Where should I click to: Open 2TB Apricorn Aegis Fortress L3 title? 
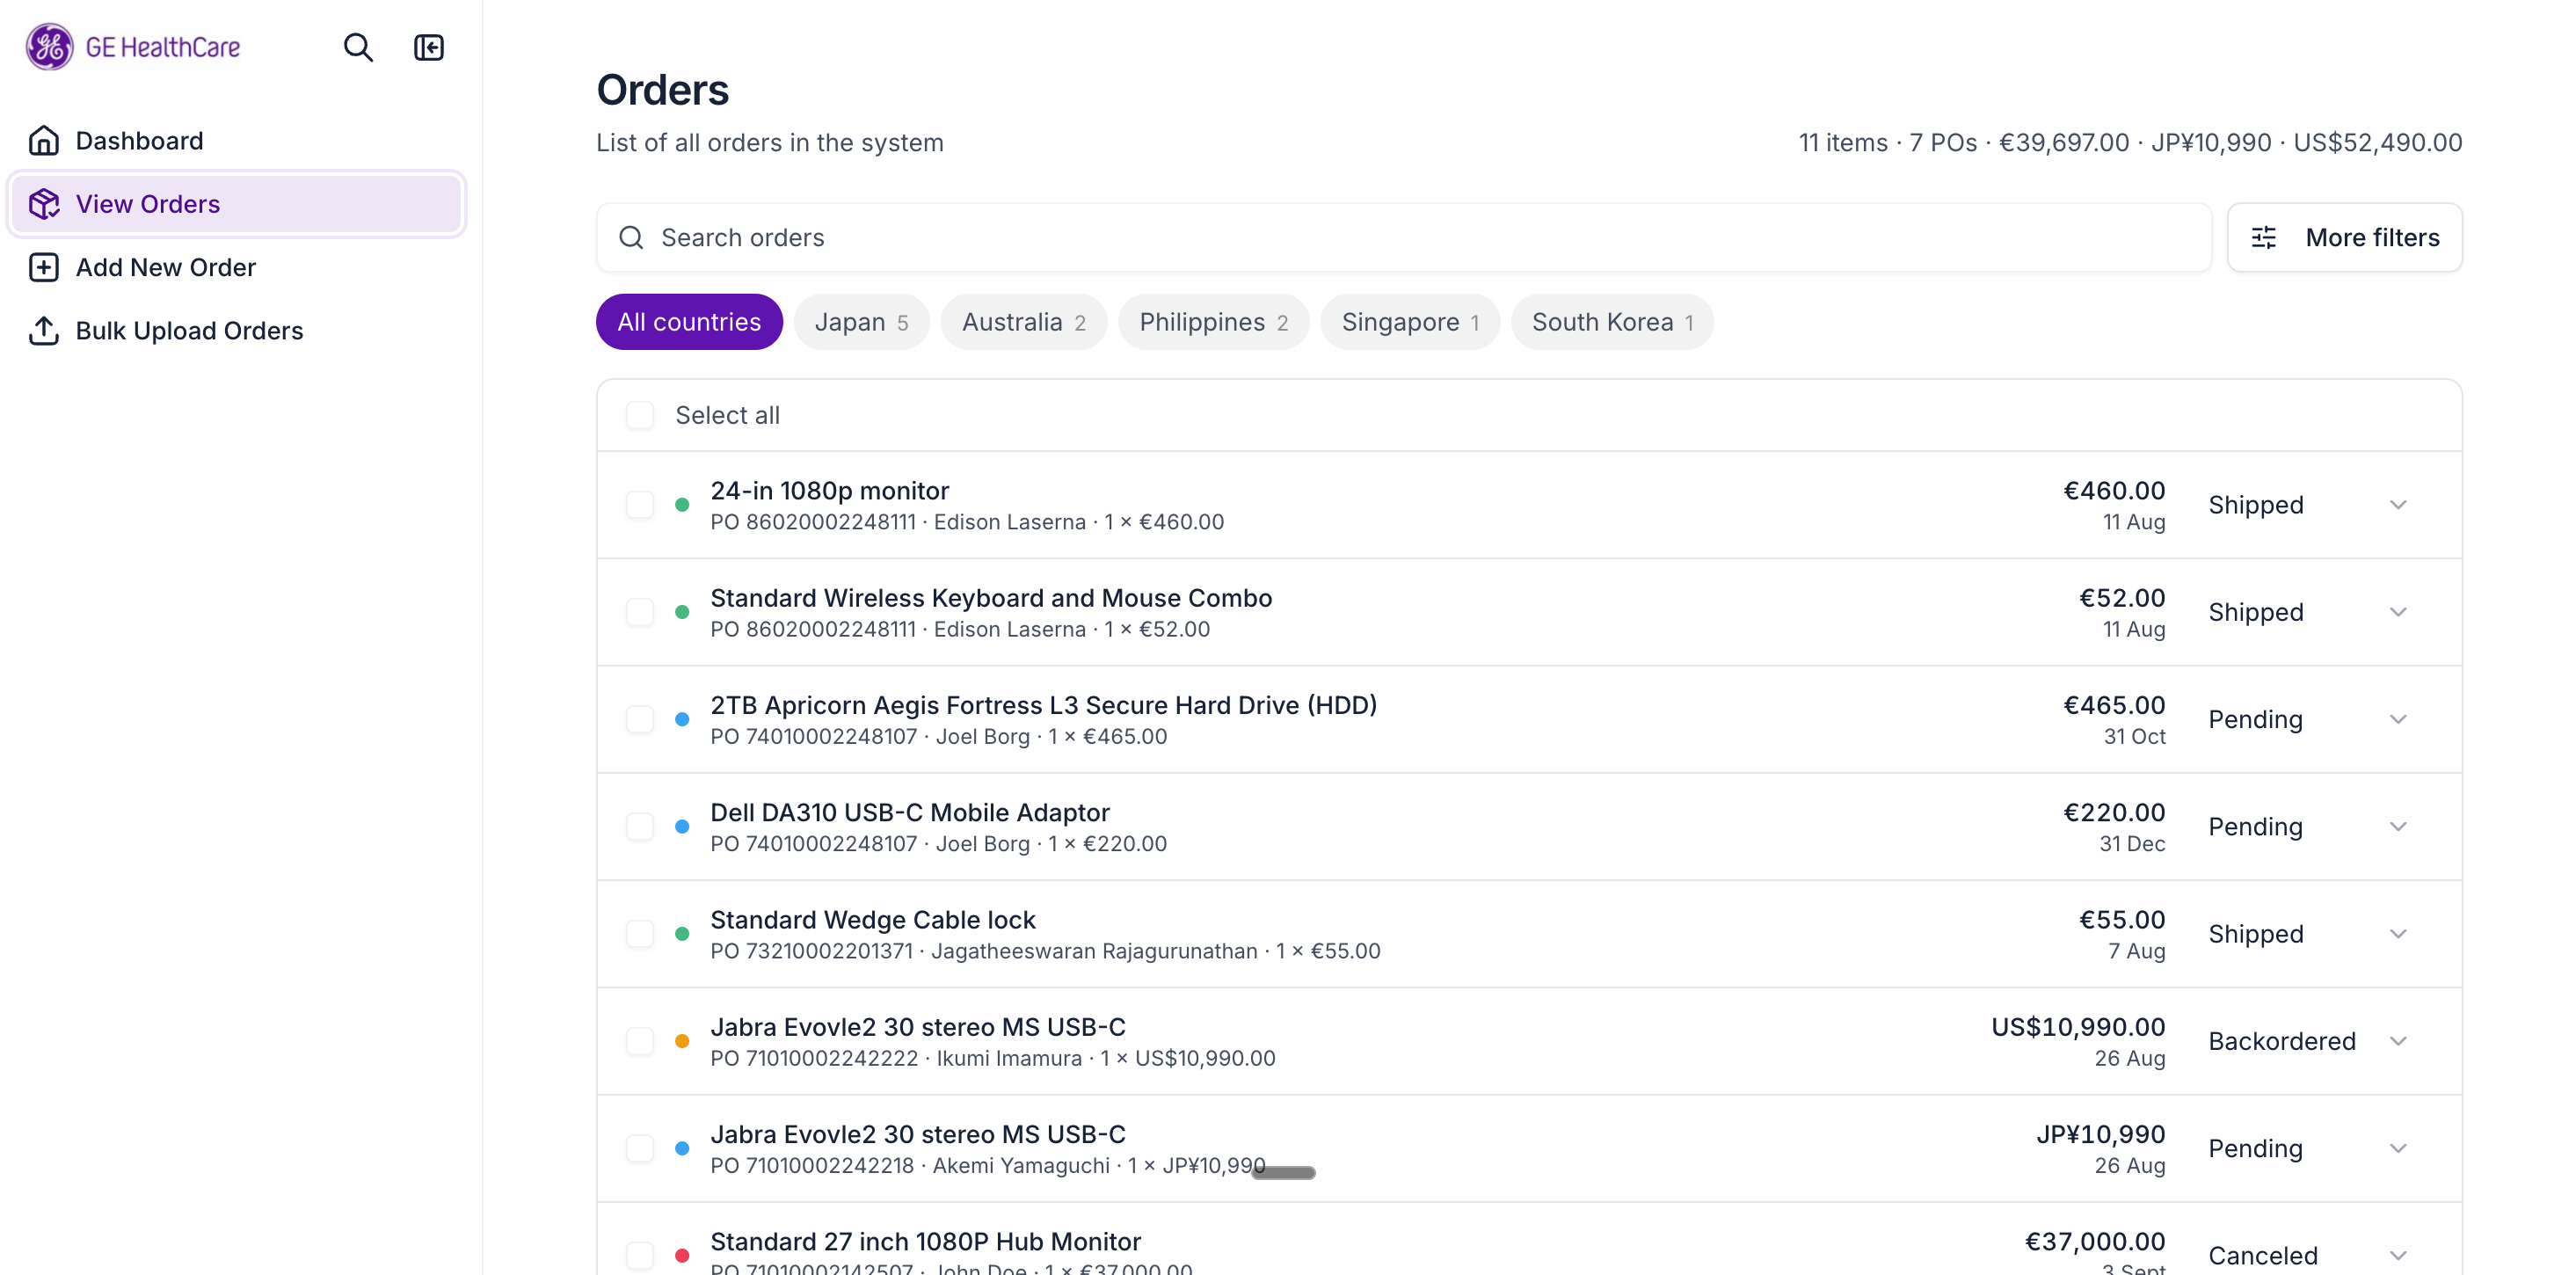(1043, 705)
